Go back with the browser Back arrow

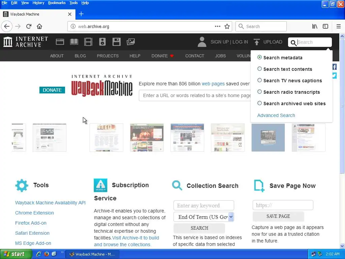tap(7, 26)
